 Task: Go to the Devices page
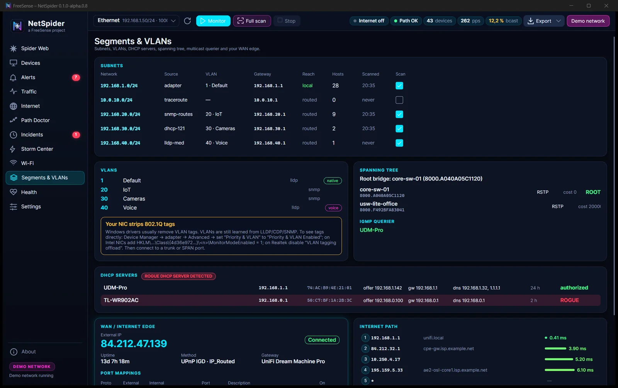pyautogui.click(x=45, y=63)
